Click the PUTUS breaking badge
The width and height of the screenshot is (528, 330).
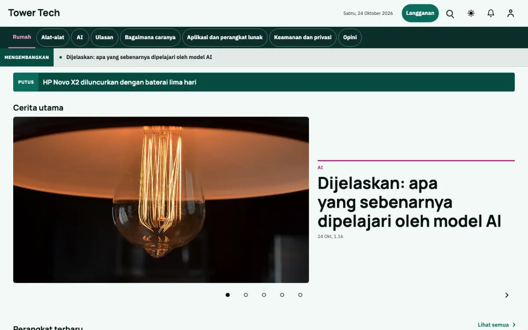26,82
